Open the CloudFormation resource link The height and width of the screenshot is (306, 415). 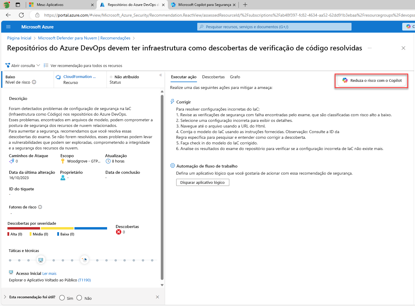tap(79, 76)
